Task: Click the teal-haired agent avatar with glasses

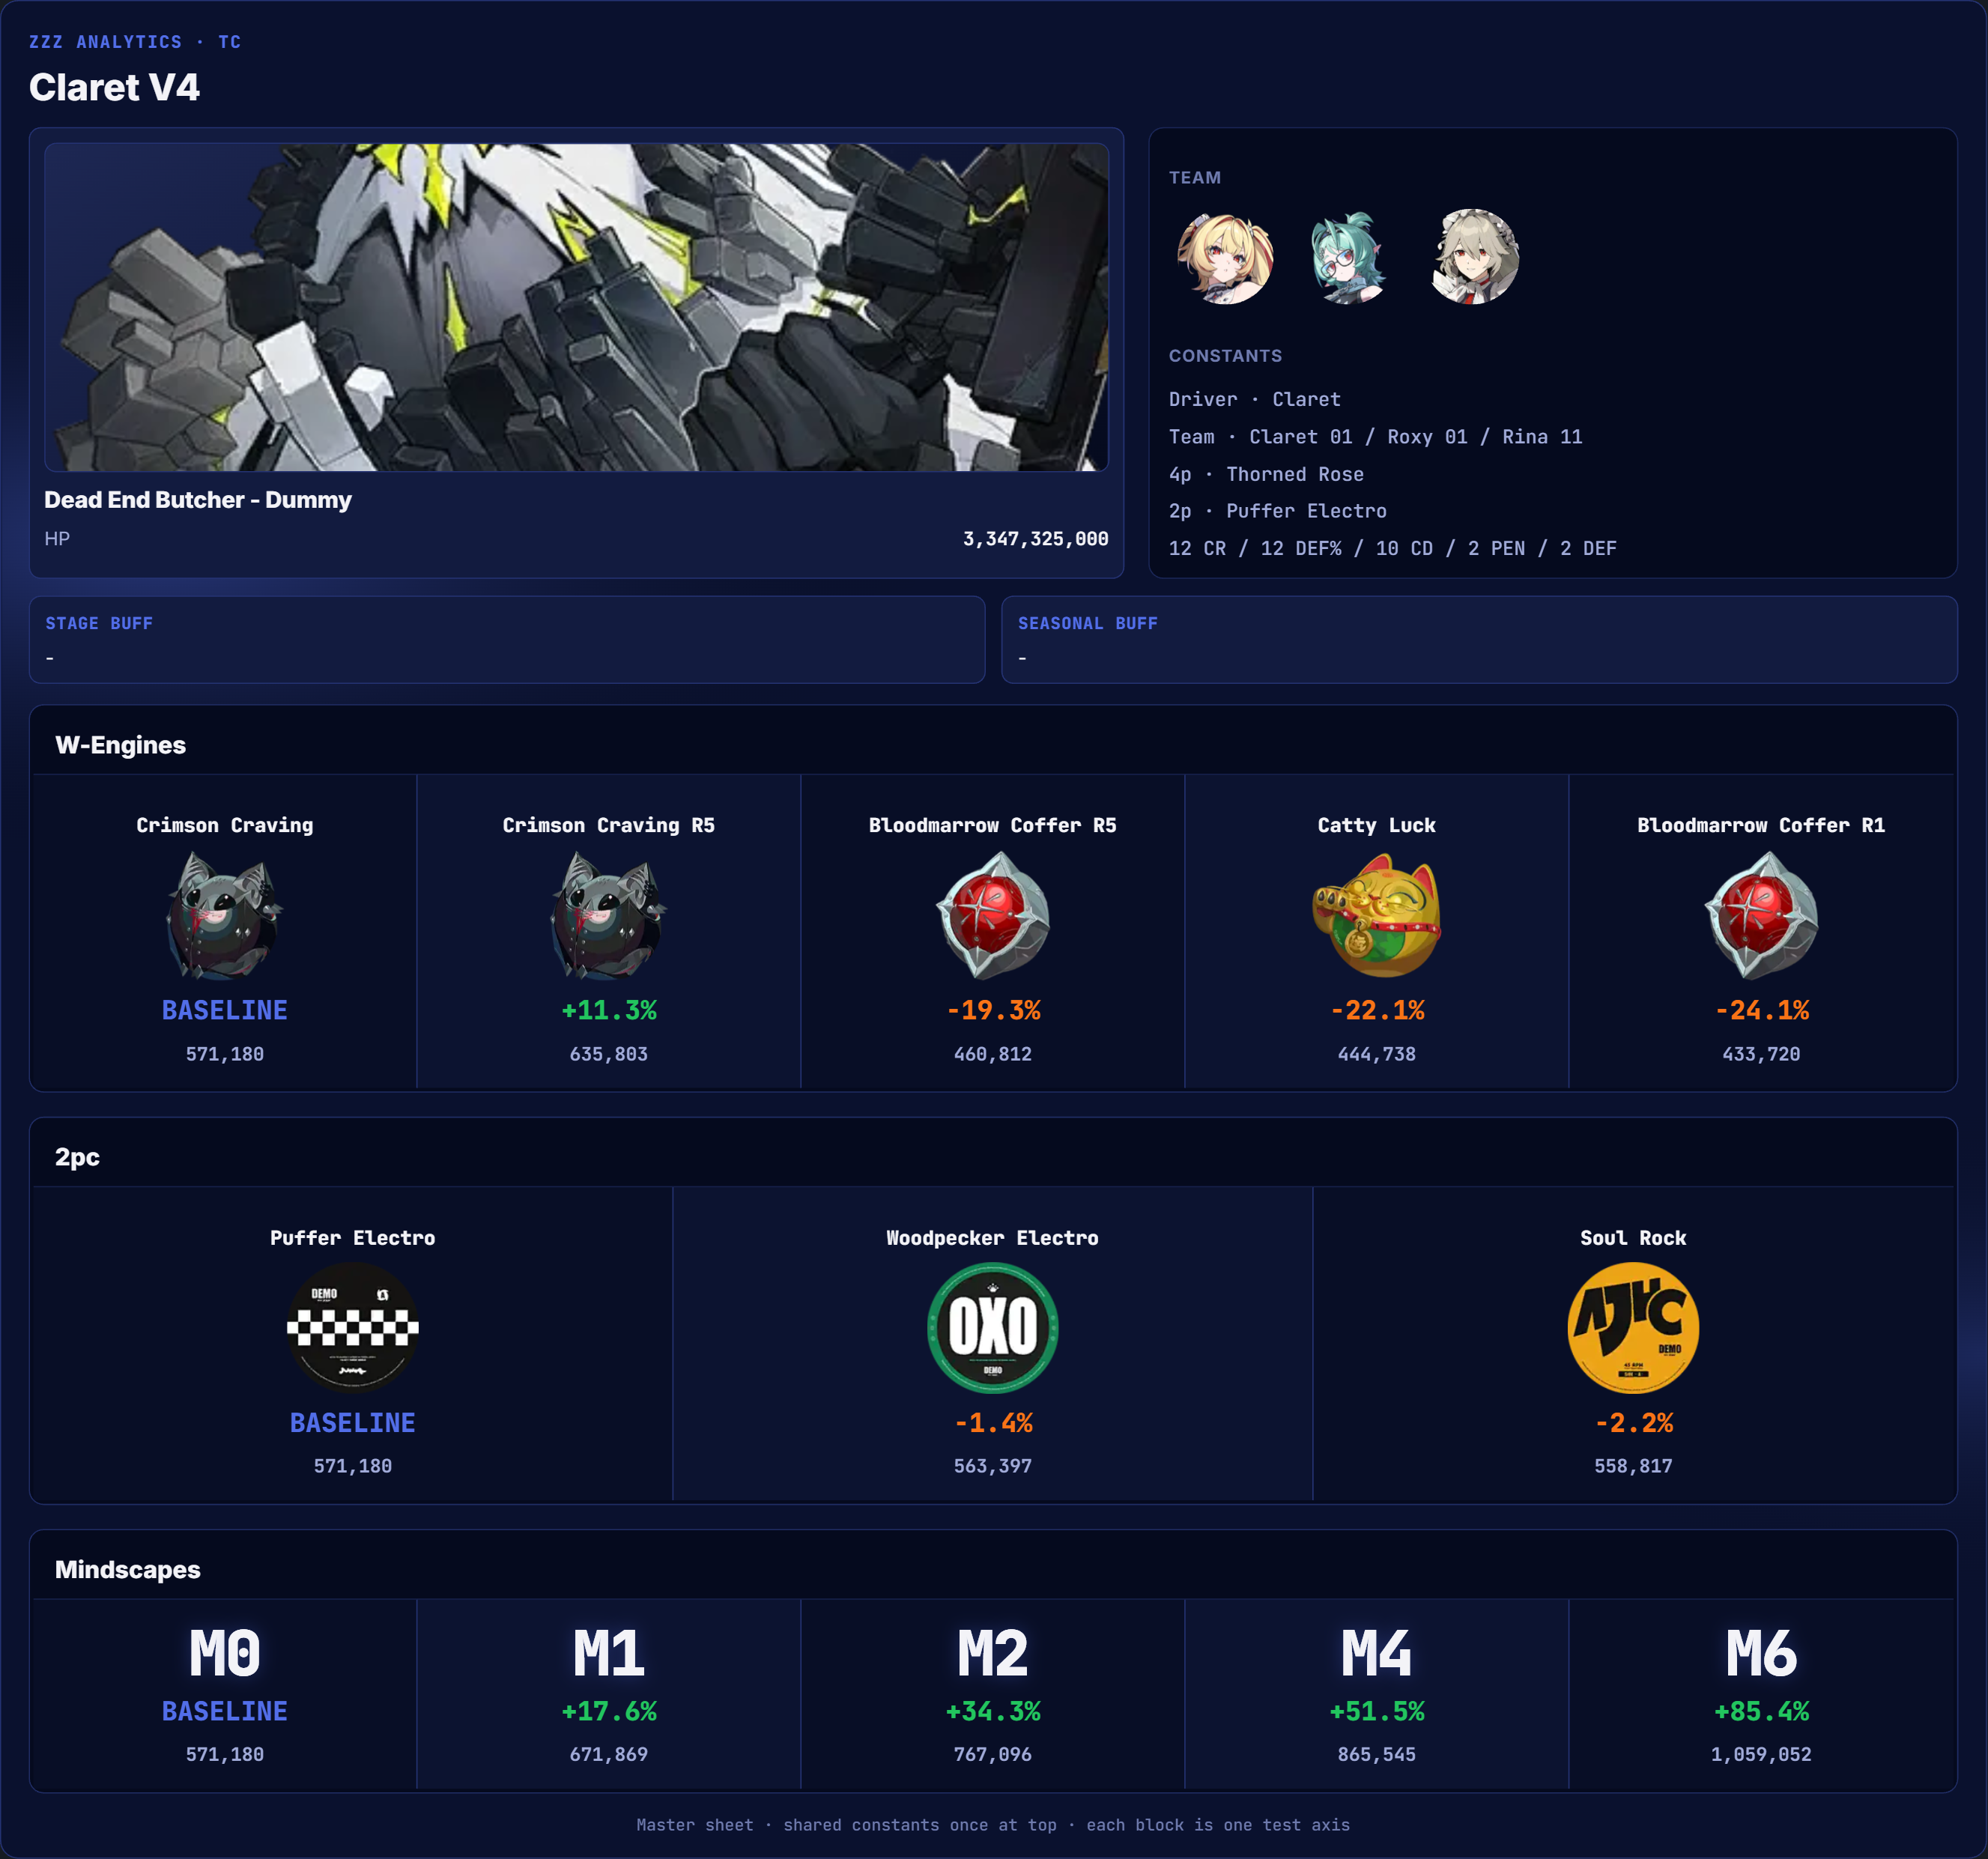Action: pyautogui.click(x=1348, y=257)
